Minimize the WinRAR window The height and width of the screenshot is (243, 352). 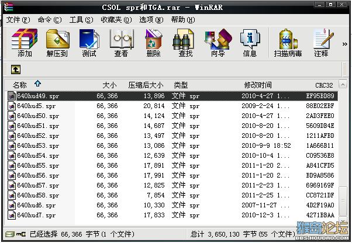[319, 5]
